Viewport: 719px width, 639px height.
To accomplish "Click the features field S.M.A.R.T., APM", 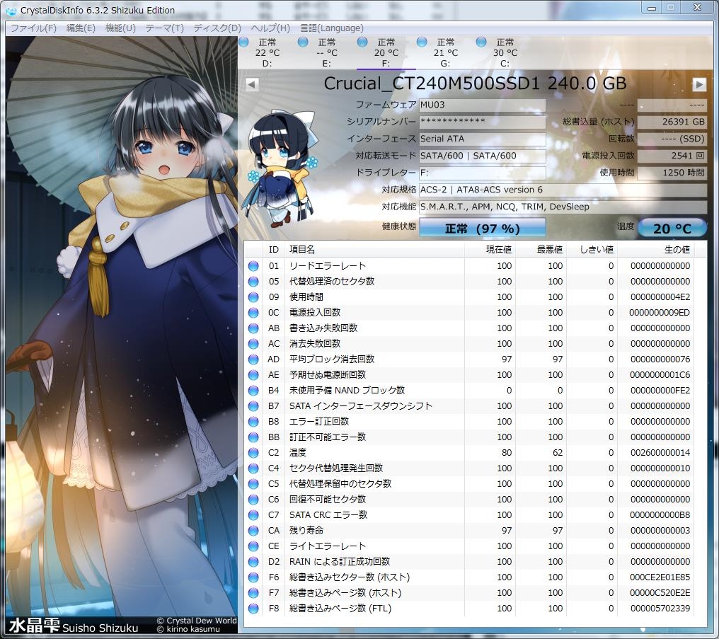I will (563, 207).
